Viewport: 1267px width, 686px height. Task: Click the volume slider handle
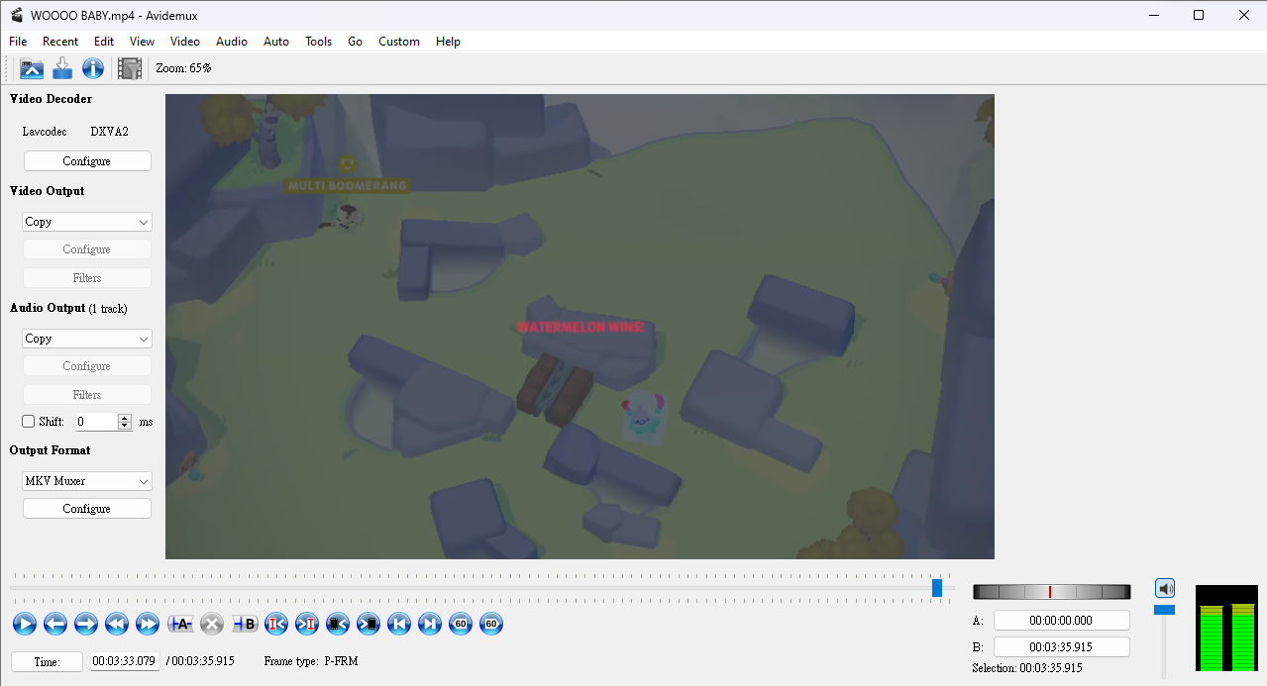tap(1165, 610)
